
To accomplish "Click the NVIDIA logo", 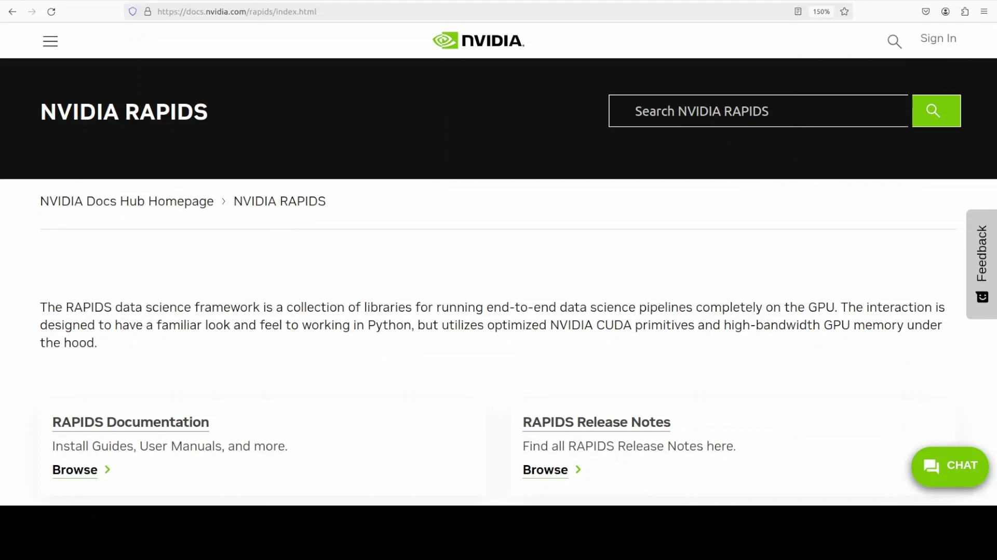I will click(478, 40).
